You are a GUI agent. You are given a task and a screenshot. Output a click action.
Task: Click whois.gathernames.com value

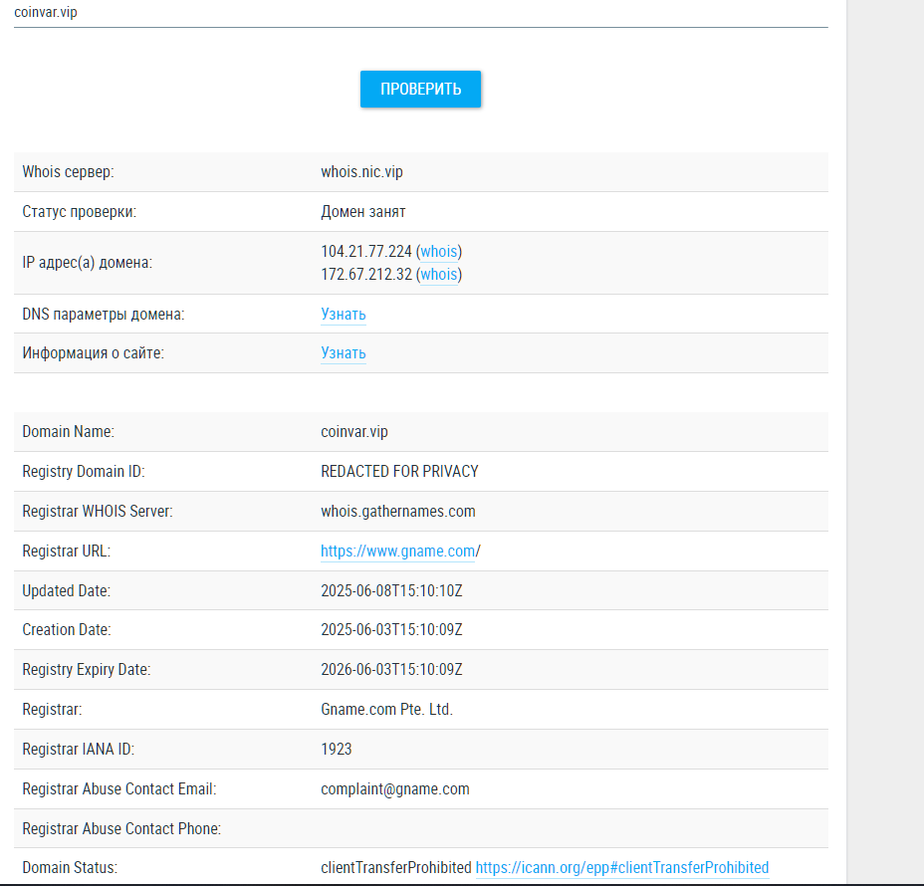click(x=397, y=512)
